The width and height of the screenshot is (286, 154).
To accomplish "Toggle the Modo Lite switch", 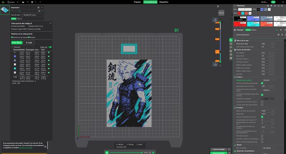I will (50, 47).
